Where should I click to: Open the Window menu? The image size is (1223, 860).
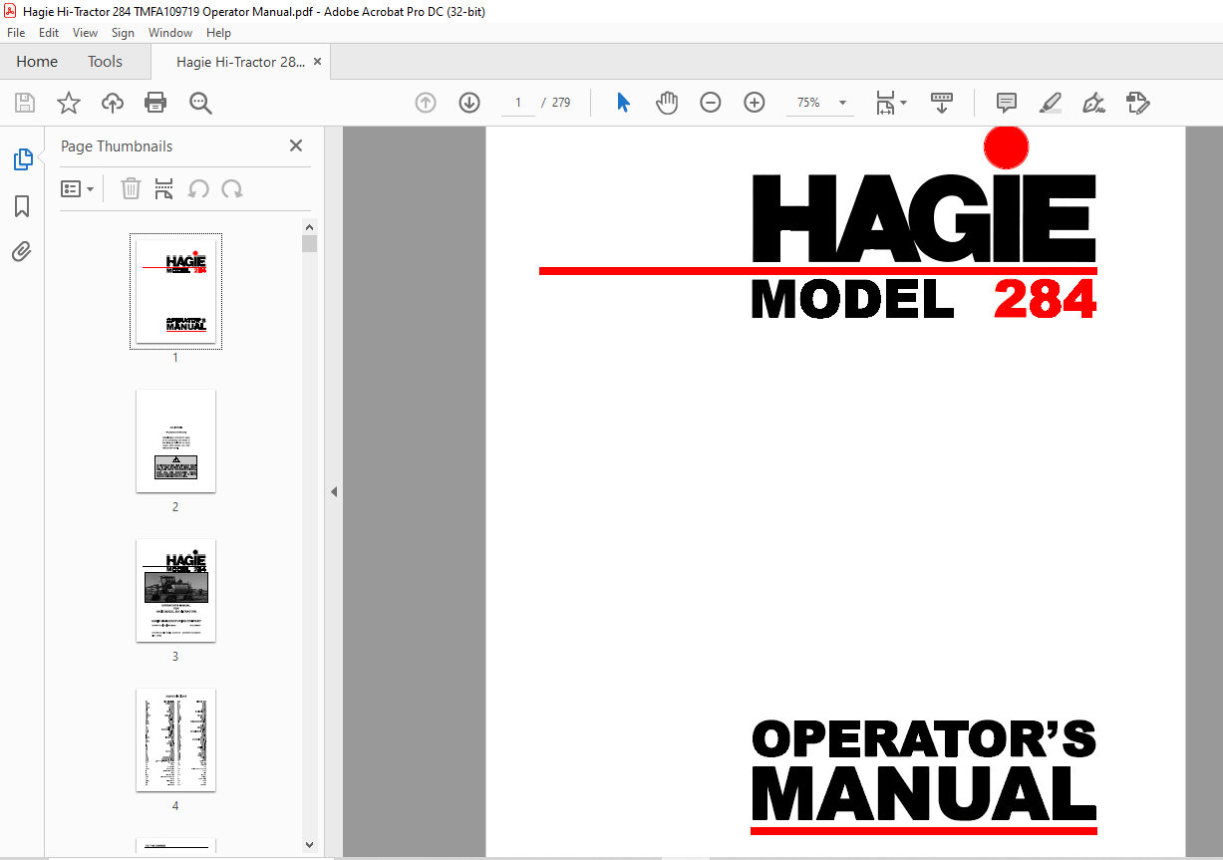pyautogui.click(x=170, y=33)
